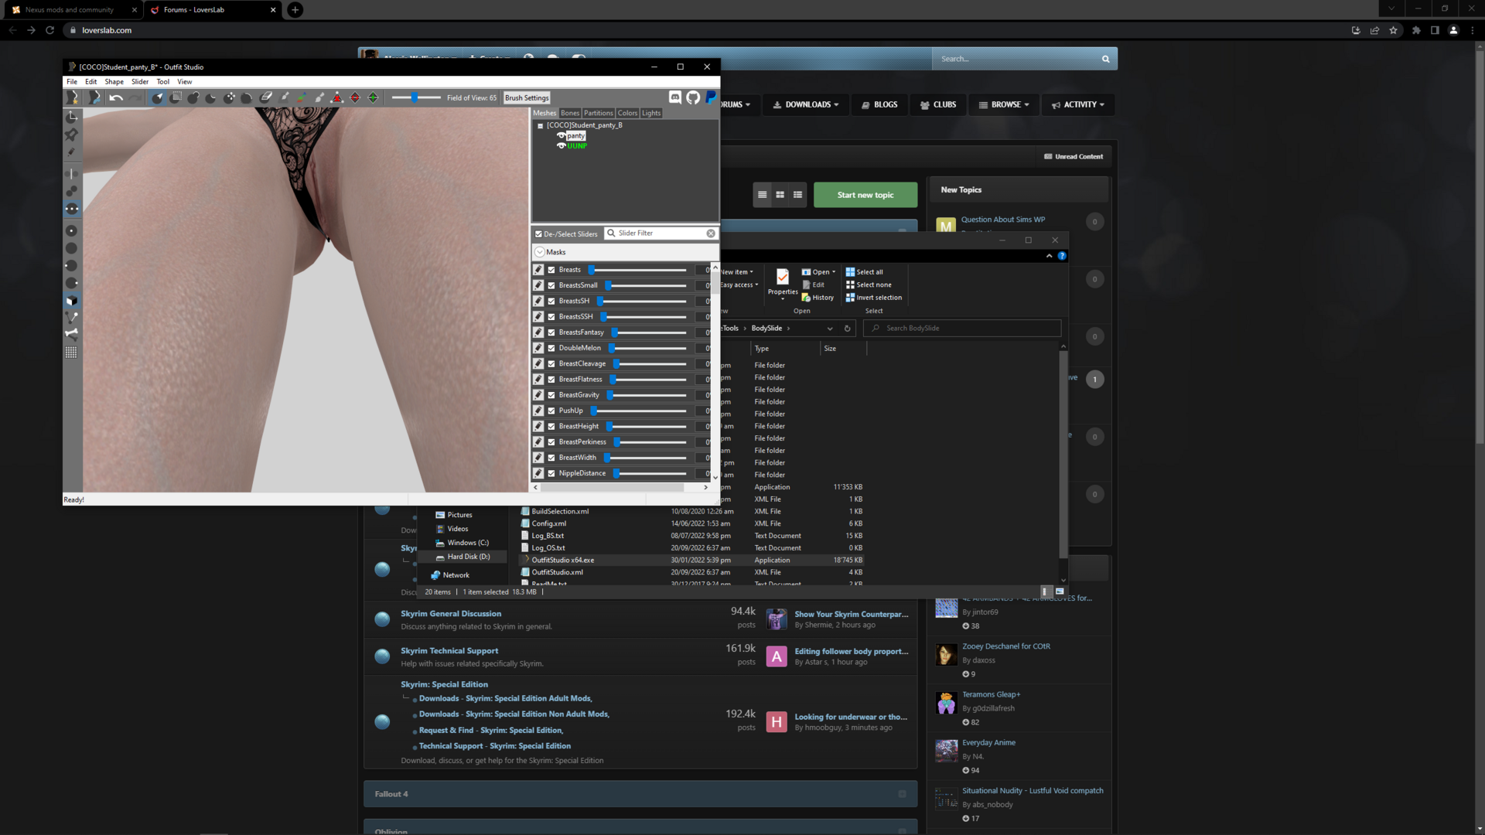Screen dimensions: 1485x835
Task: Switch to the Bones tab
Action: [570, 113]
